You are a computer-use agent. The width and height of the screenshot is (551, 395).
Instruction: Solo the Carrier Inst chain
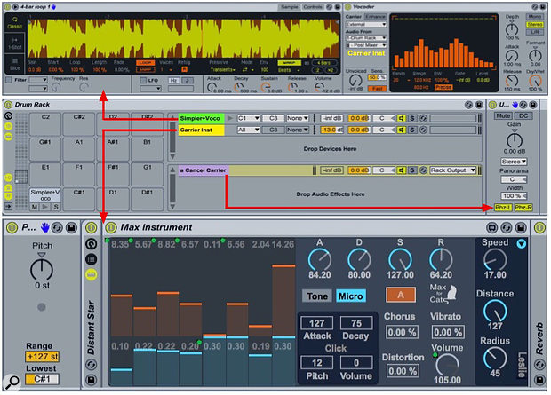coord(412,130)
